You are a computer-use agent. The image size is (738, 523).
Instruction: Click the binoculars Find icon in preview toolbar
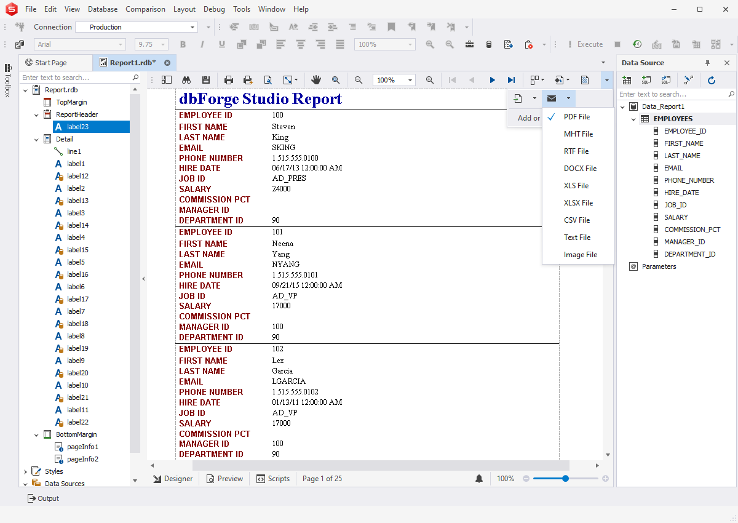[186, 80]
